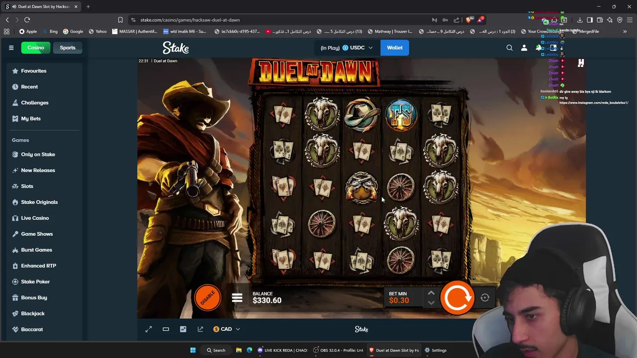Open My Bets in the sidebar

click(x=45, y=118)
